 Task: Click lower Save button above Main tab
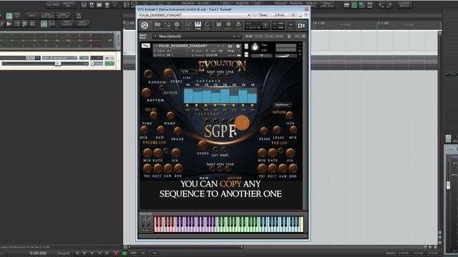pos(220,168)
